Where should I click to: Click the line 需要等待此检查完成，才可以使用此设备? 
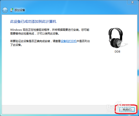click(35, 34)
